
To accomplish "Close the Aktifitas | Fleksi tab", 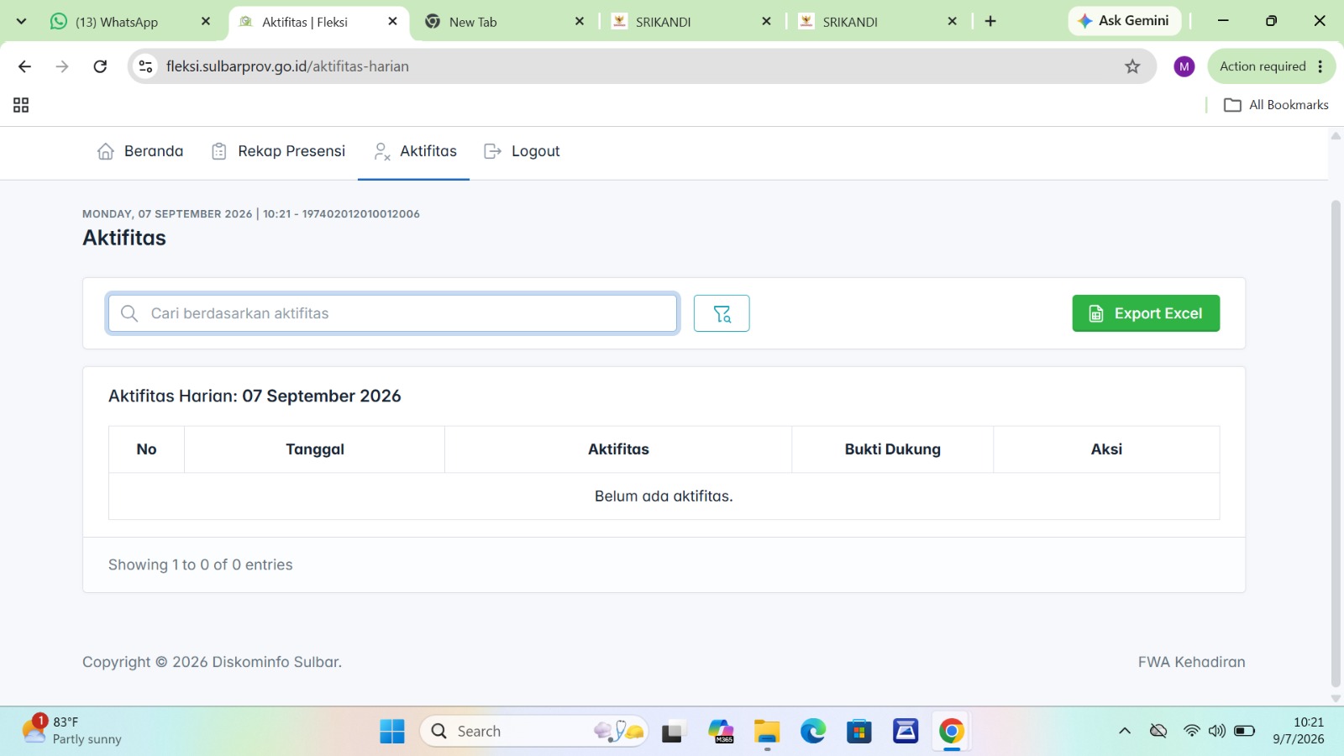I will pyautogui.click(x=392, y=22).
